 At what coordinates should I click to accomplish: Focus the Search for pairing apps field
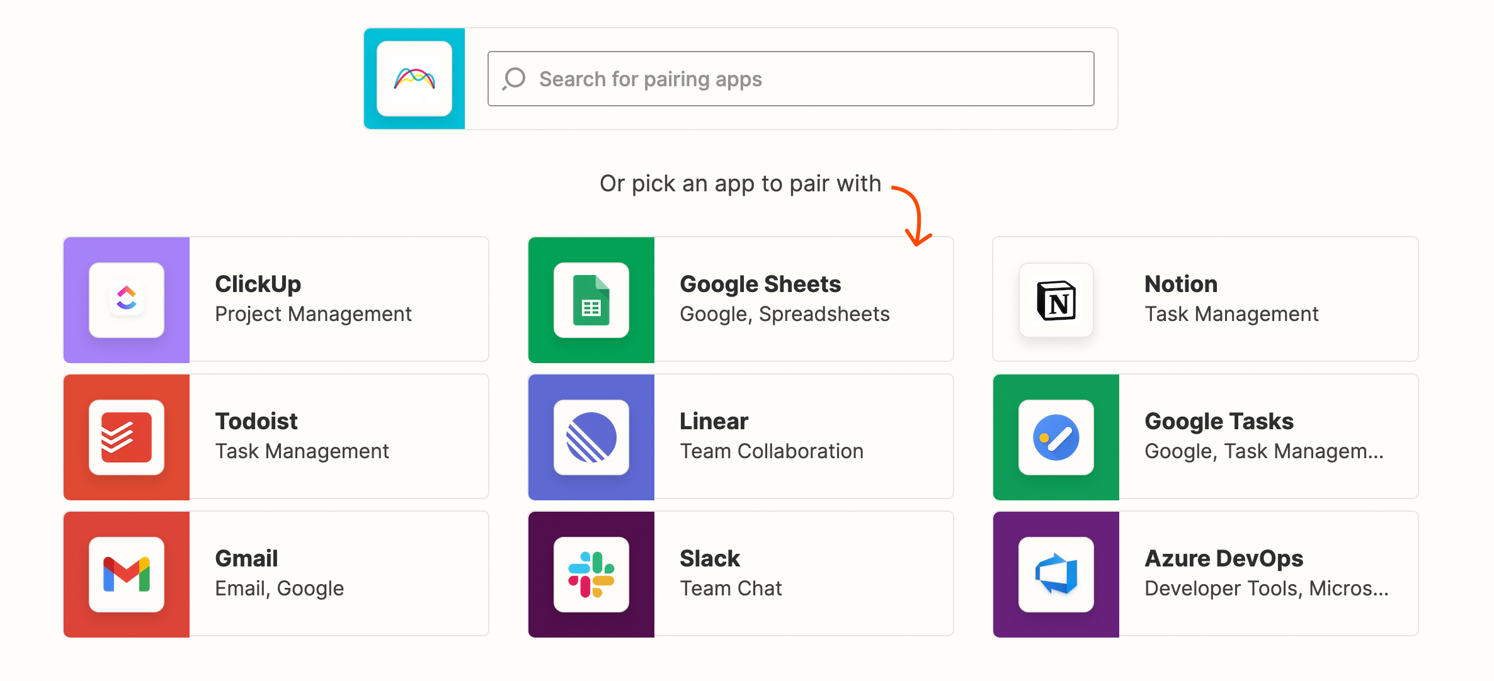[791, 79]
